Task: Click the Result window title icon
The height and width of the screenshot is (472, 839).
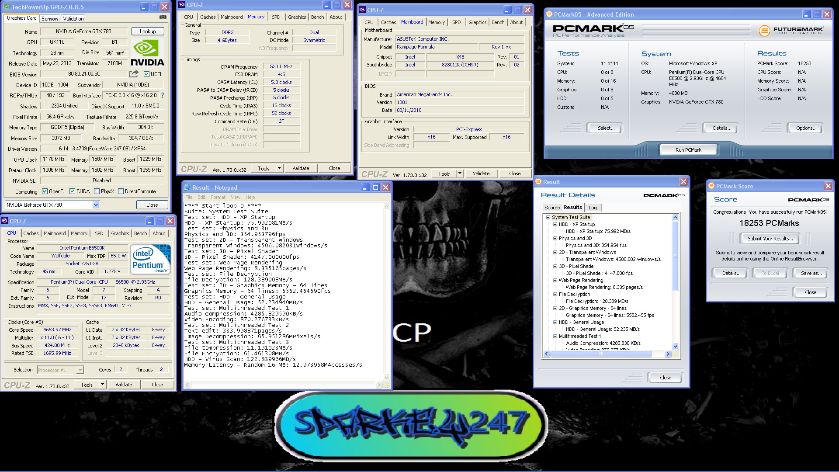Action: [x=538, y=182]
